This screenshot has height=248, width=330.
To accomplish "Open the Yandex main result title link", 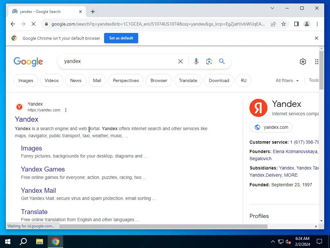I will (x=26, y=119).
